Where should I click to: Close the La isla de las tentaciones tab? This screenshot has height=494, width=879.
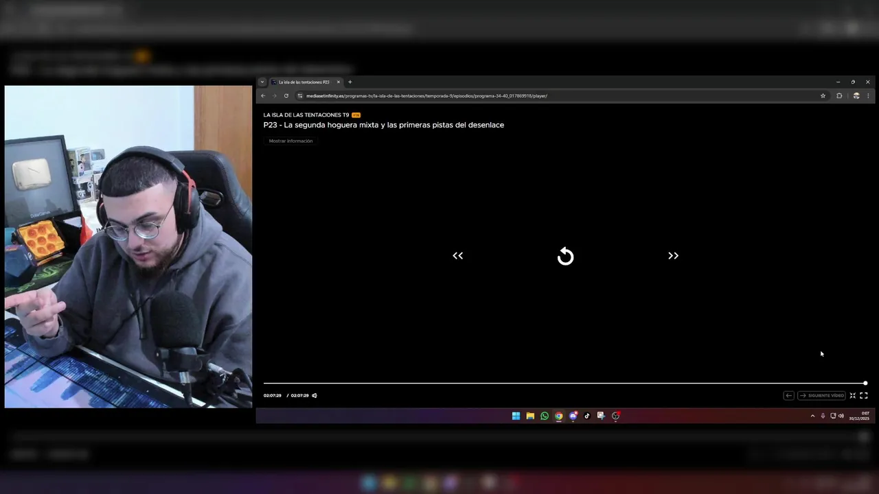point(338,82)
